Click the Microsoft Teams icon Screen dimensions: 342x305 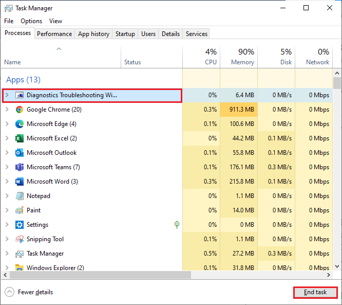pos(20,167)
